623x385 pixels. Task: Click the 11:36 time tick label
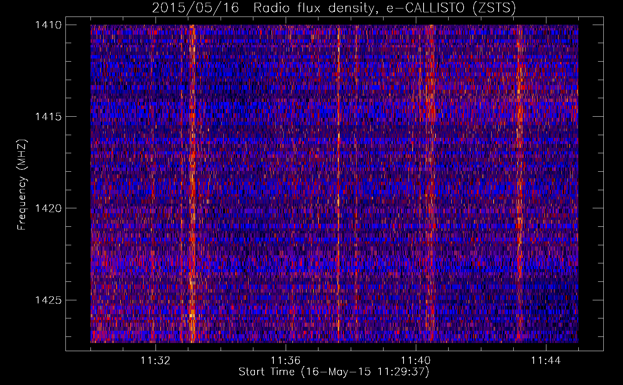[x=286, y=361]
